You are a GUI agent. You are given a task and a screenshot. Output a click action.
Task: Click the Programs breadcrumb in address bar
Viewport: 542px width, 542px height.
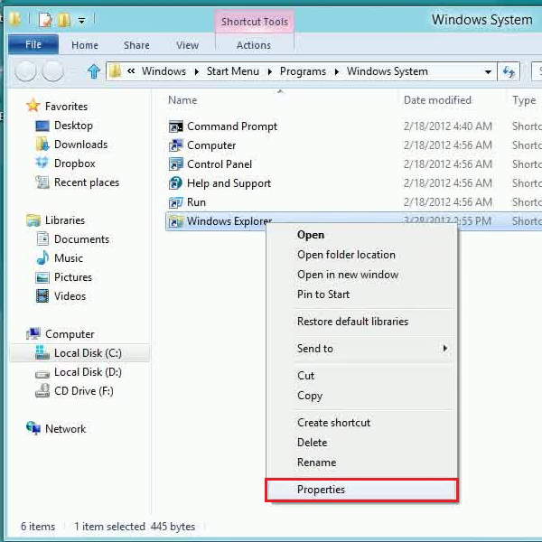pos(303,71)
